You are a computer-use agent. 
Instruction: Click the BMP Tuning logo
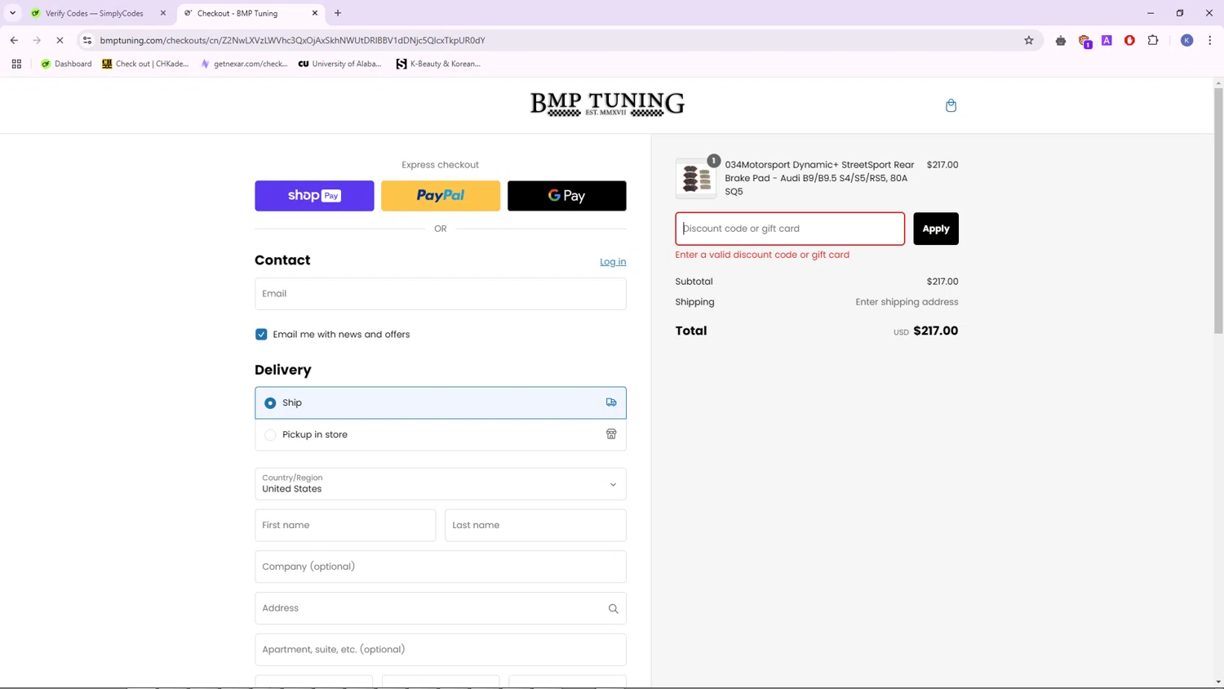tap(607, 104)
